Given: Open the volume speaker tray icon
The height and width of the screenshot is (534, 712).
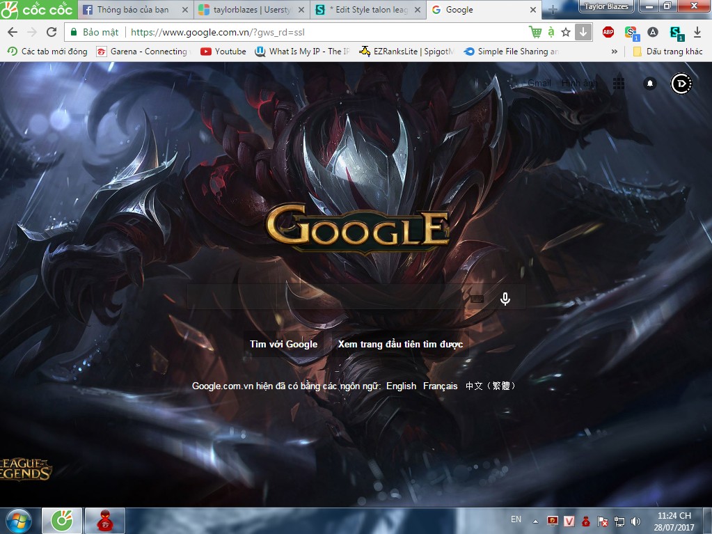Looking at the screenshot, I should (636, 521).
